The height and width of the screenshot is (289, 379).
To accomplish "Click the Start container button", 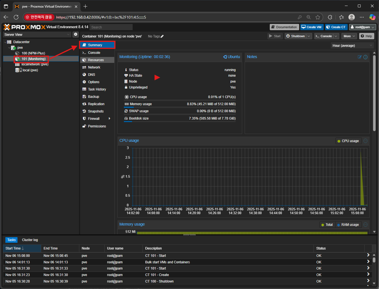I will click(275, 36).
